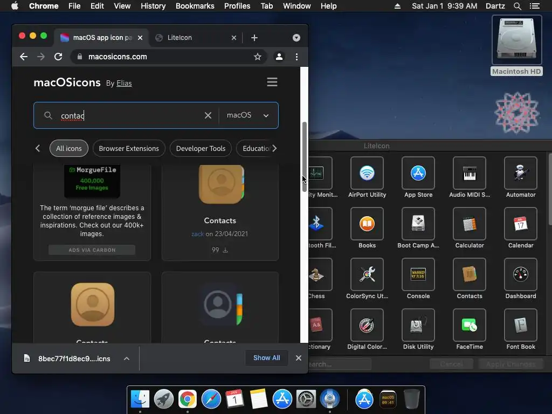The image size is (552, 414).
Task: Open the Bookmarks menu
Action: 195,6
